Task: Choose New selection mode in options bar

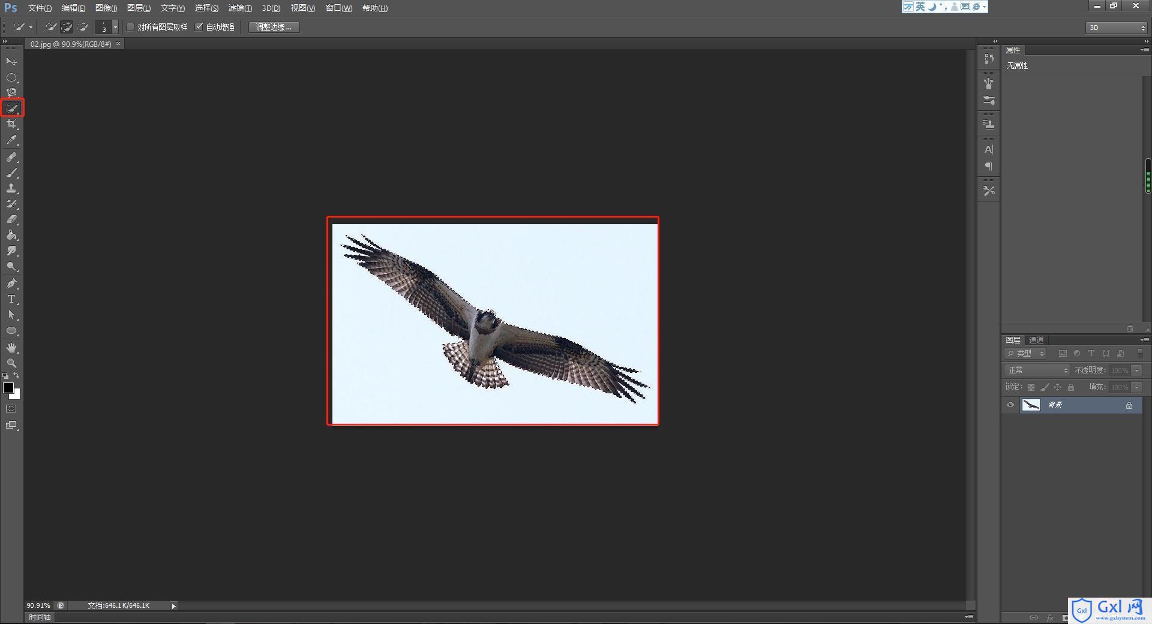Action: (52, 27)
